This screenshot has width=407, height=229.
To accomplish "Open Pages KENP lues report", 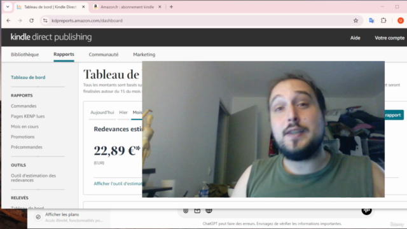I will [x=28, y=116].
